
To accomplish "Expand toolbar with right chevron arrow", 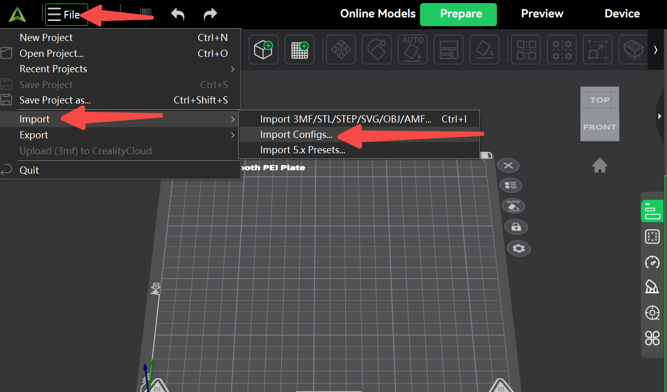I will [x=655, y=50].
